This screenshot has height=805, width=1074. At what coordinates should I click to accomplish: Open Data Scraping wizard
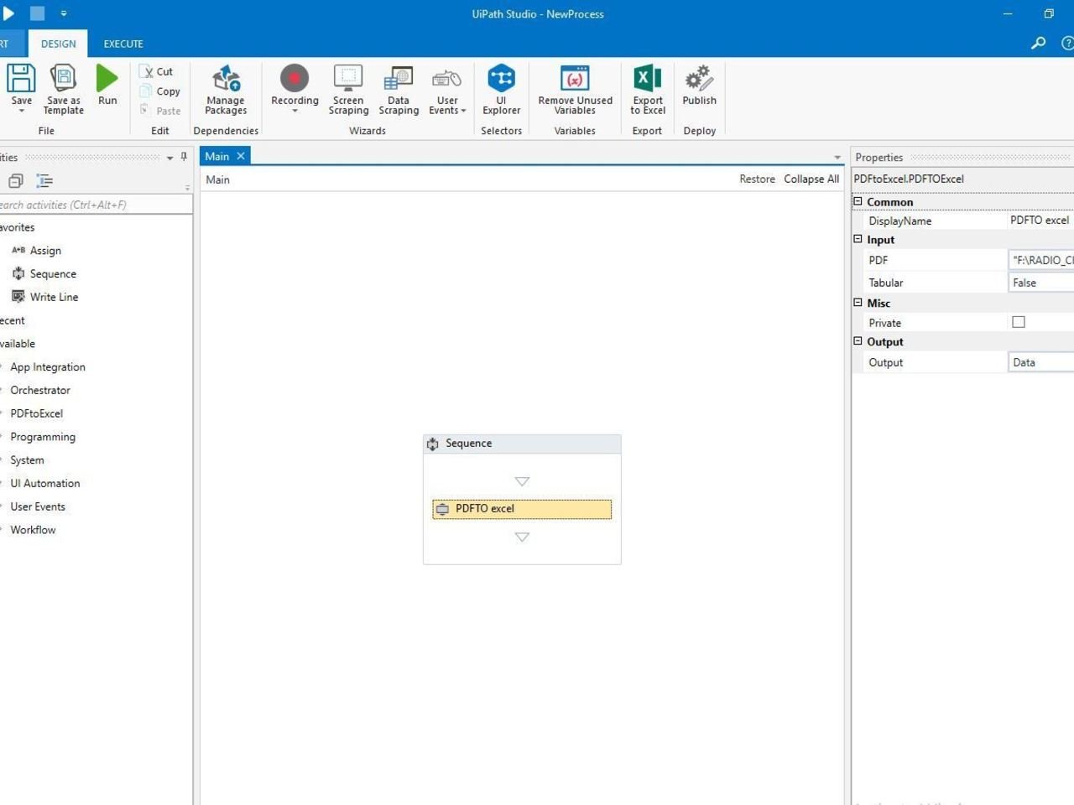399,90
